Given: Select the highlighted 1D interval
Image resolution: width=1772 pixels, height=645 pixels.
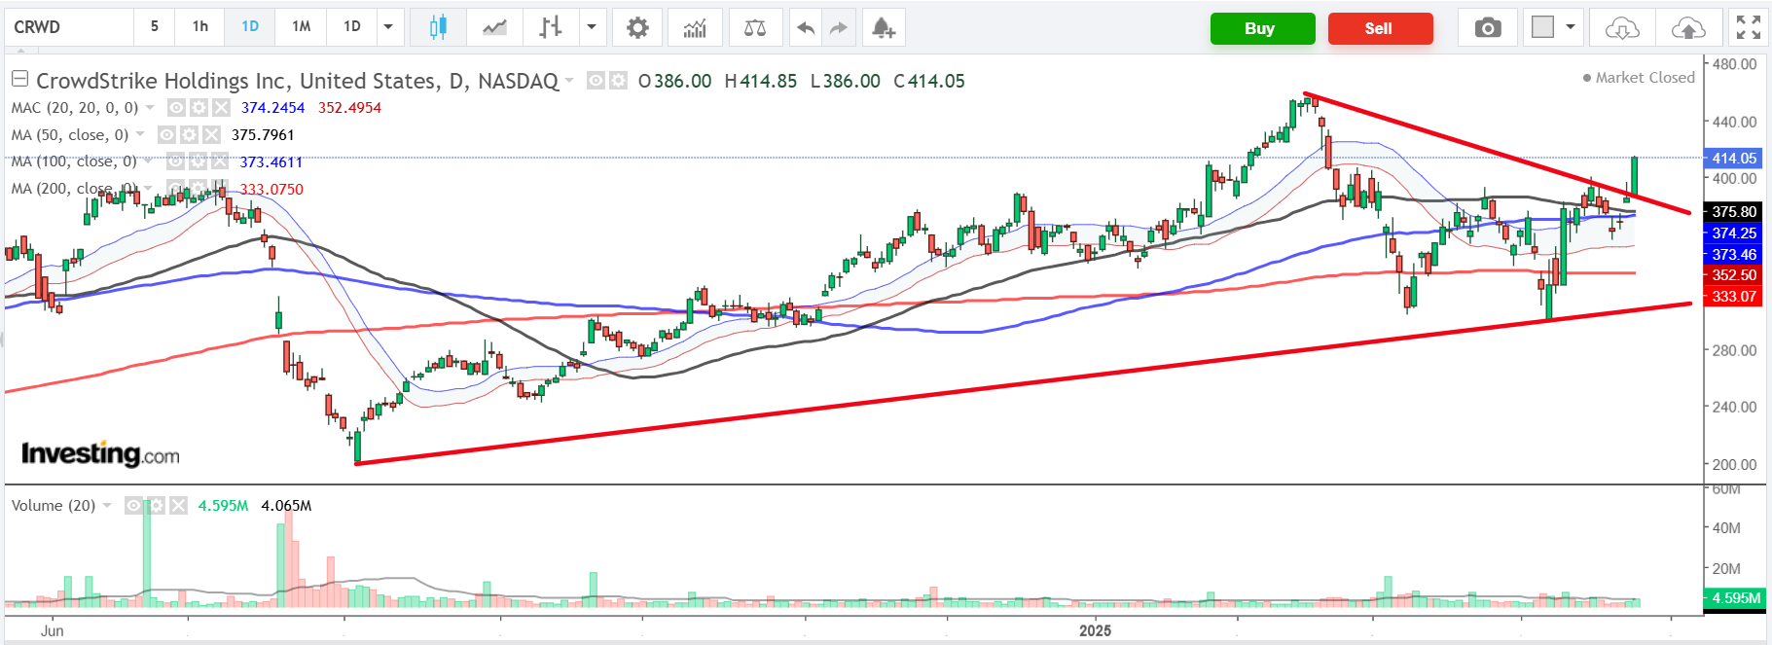Looking at the screenshot, I should 250,27.
